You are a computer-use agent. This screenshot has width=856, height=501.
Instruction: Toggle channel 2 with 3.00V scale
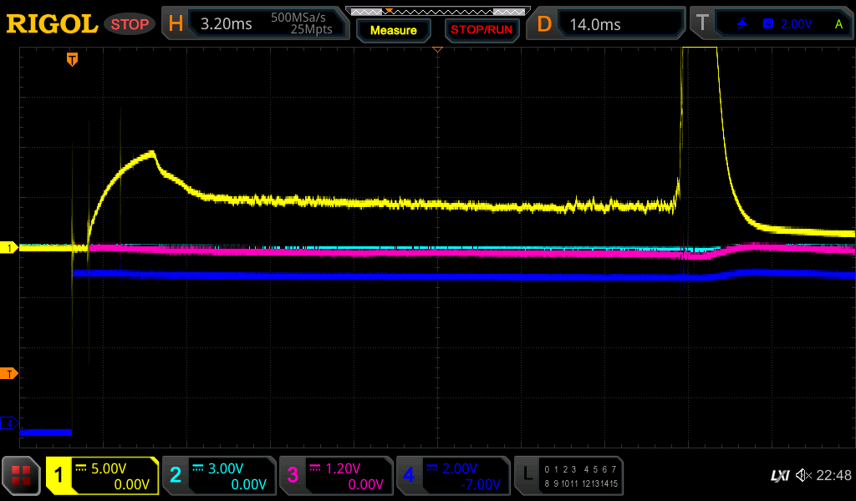[218, 475]
